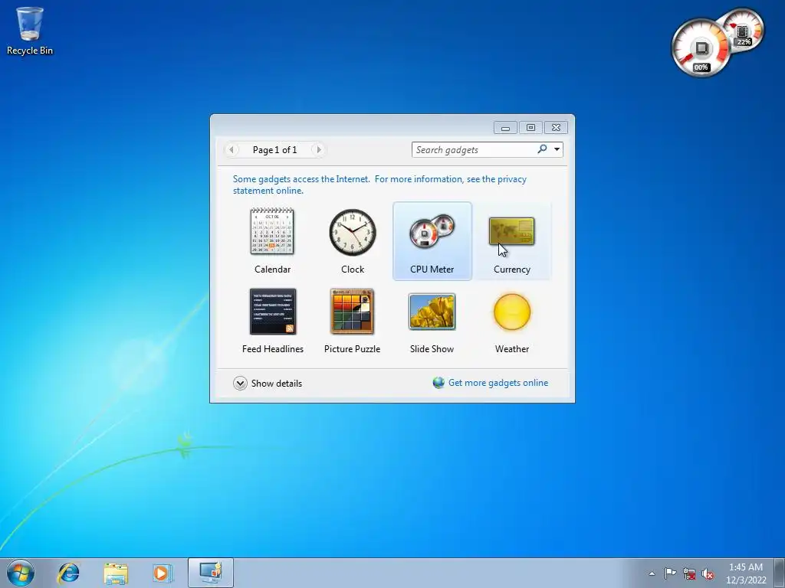Click the search magnifier icon
The height and width of the screenshot is (588, 785).
click(542, 149)
